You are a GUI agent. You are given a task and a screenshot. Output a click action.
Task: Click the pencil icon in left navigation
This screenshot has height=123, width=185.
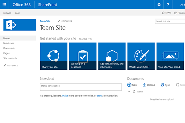pos(5,65)
